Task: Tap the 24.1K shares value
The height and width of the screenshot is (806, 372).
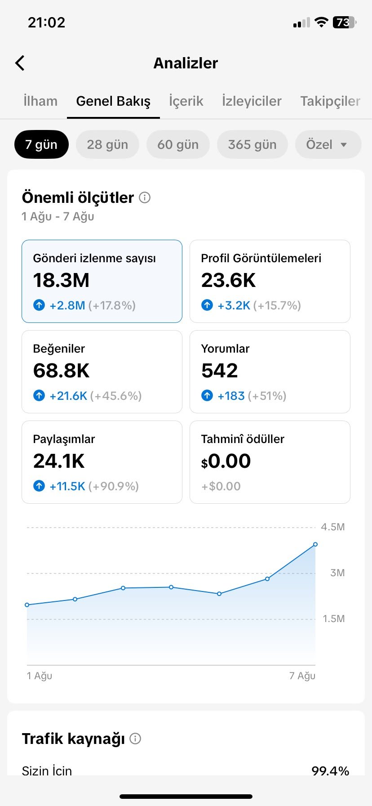Action: coord(59,461)
